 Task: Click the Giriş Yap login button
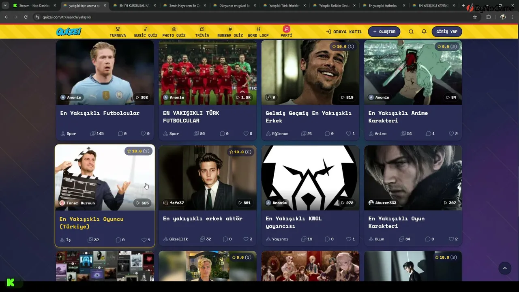(447, 32)
